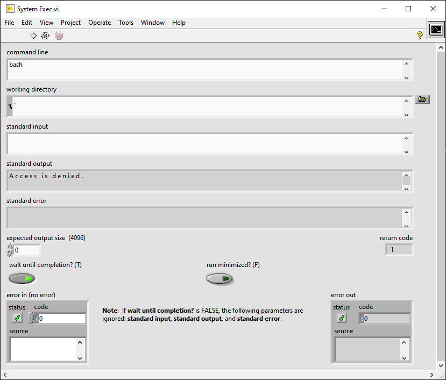The width and height of the screenshot is (446, 380).
Task: Click the working directory scroll down arrow
Action: (x=407, y=114)
